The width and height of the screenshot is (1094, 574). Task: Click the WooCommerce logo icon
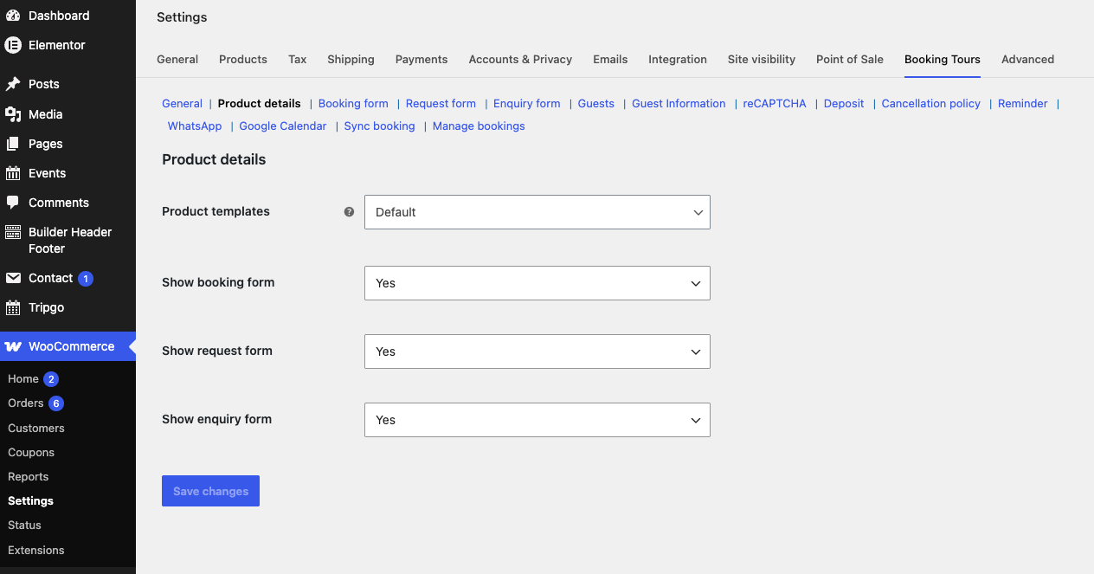pos(13,346)
